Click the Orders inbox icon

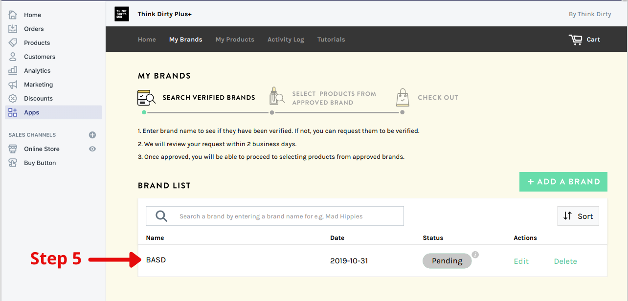tap(13, 29)
